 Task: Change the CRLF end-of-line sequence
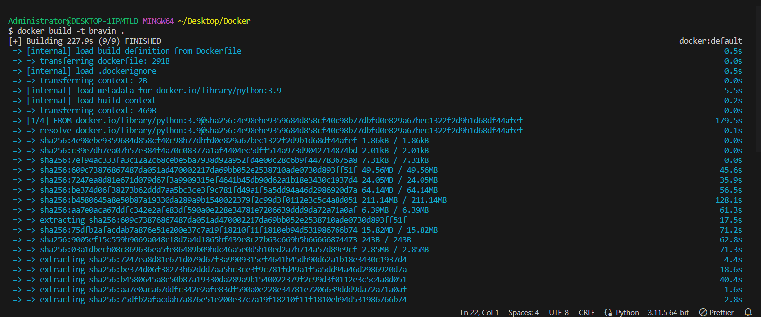[x=587, y=312]
